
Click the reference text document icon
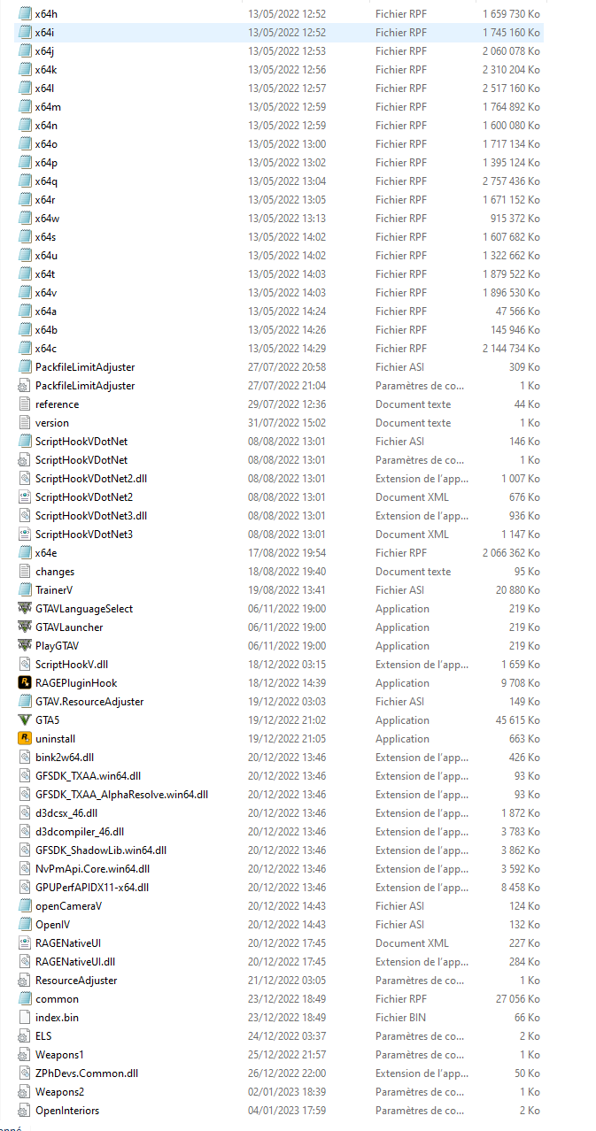coord(25,404)
